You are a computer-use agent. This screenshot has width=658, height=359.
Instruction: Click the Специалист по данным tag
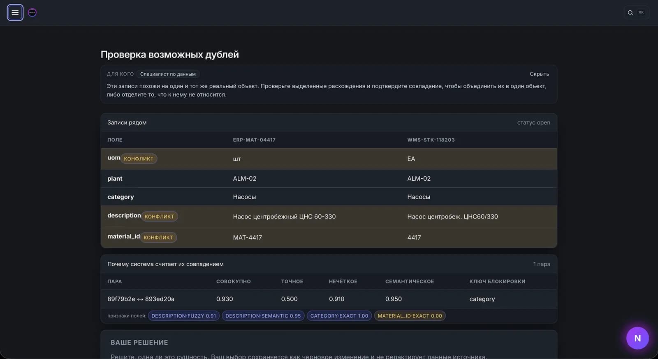click(x=168, y=74)
